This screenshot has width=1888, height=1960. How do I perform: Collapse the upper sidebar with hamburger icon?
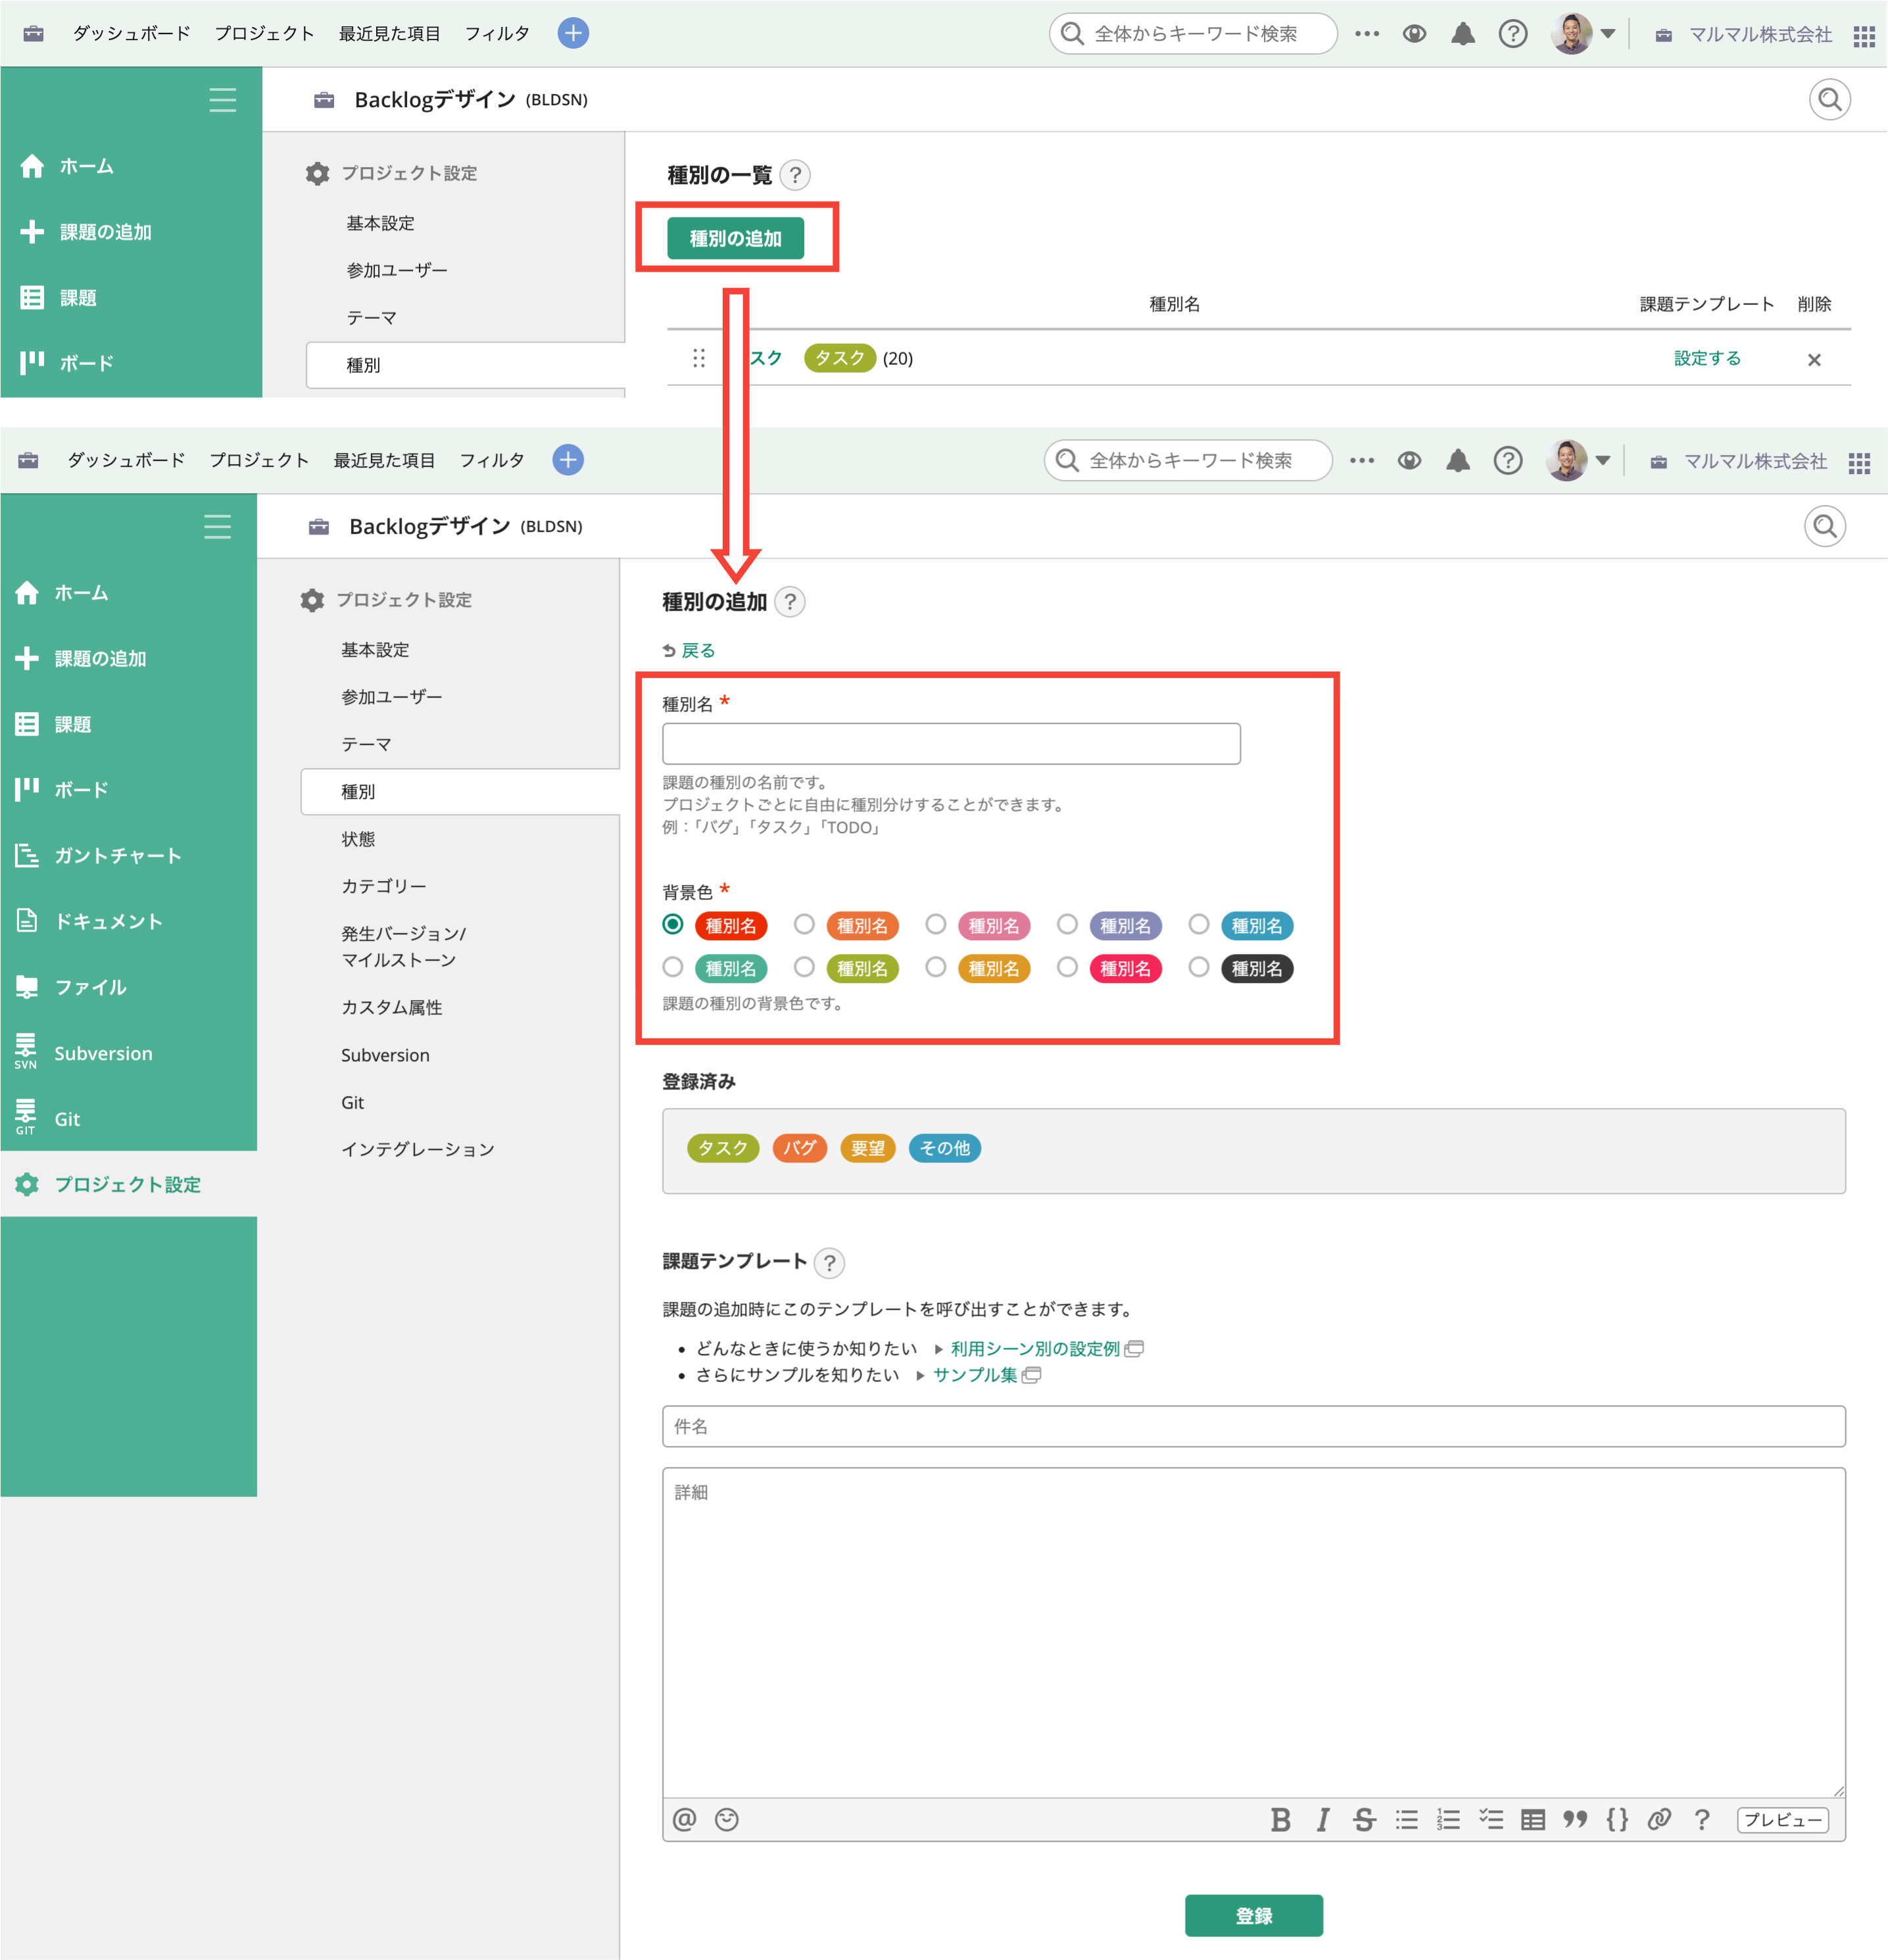click(222, 99)
